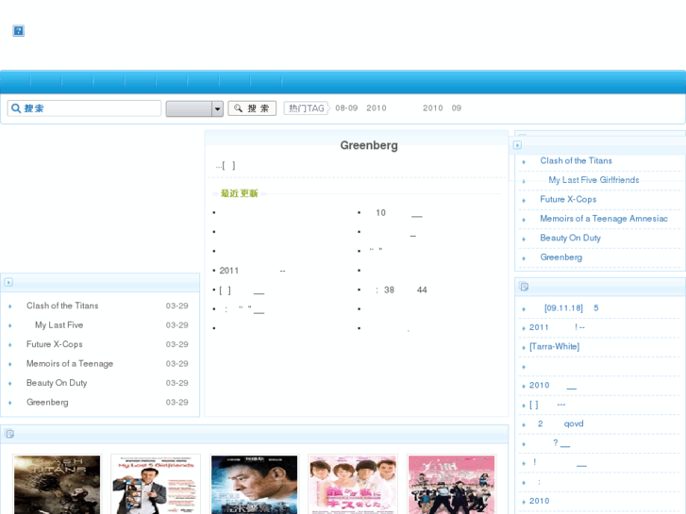
Task: Open the Clash of the Titans poster thumbnail
Action: coord(57,484)
